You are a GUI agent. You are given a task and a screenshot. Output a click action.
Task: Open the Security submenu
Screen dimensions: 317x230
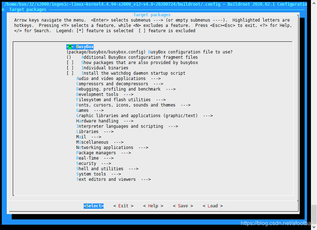[94, 163]
